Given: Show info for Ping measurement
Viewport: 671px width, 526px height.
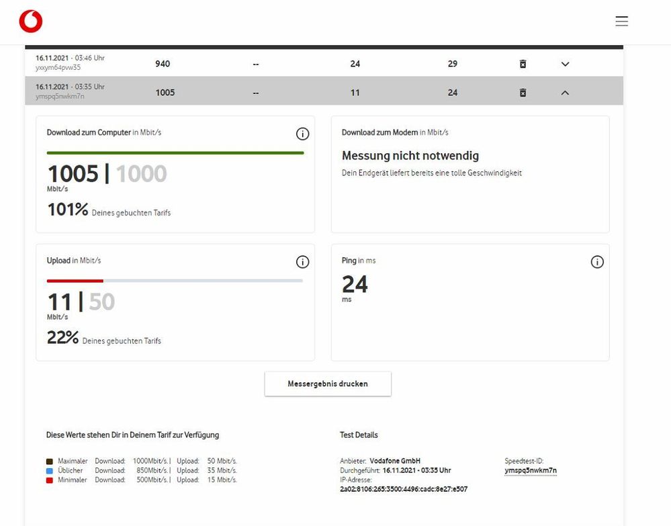Looking at the screenshot, I should coord(597,261).
